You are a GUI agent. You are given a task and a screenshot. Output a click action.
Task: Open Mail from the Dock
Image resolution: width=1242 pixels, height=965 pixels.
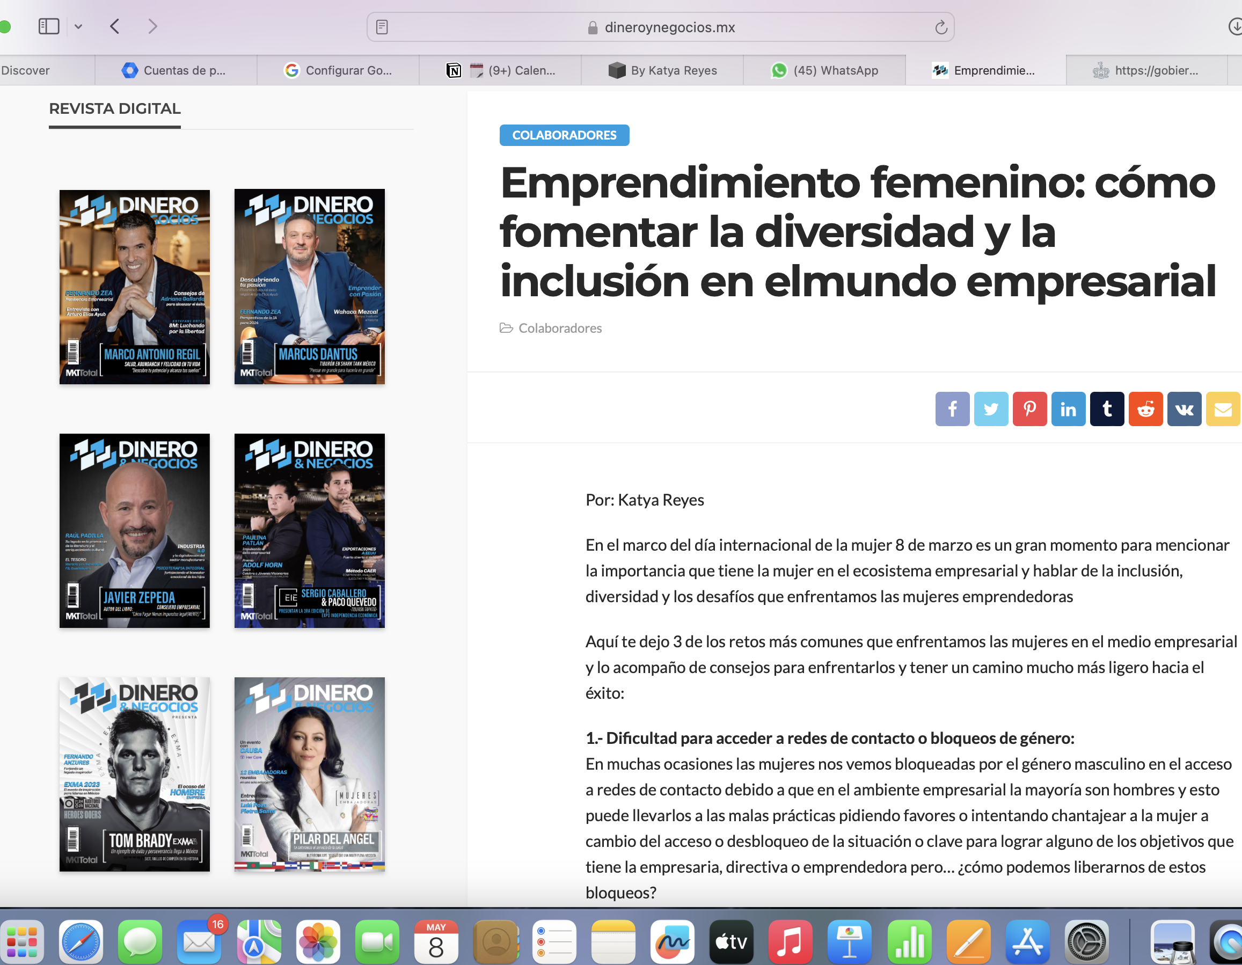[199, 942]
